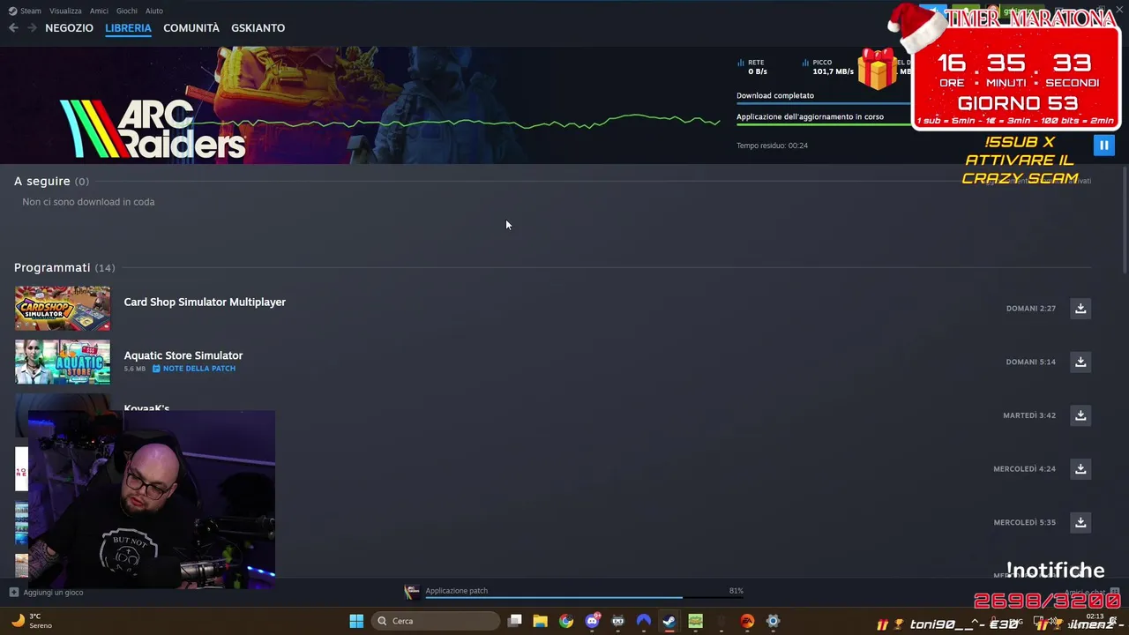The height and width of the screenshot is (635, 1129).
Task: Open NordVPN from taskbar
Action: click(x=644, y=621)
